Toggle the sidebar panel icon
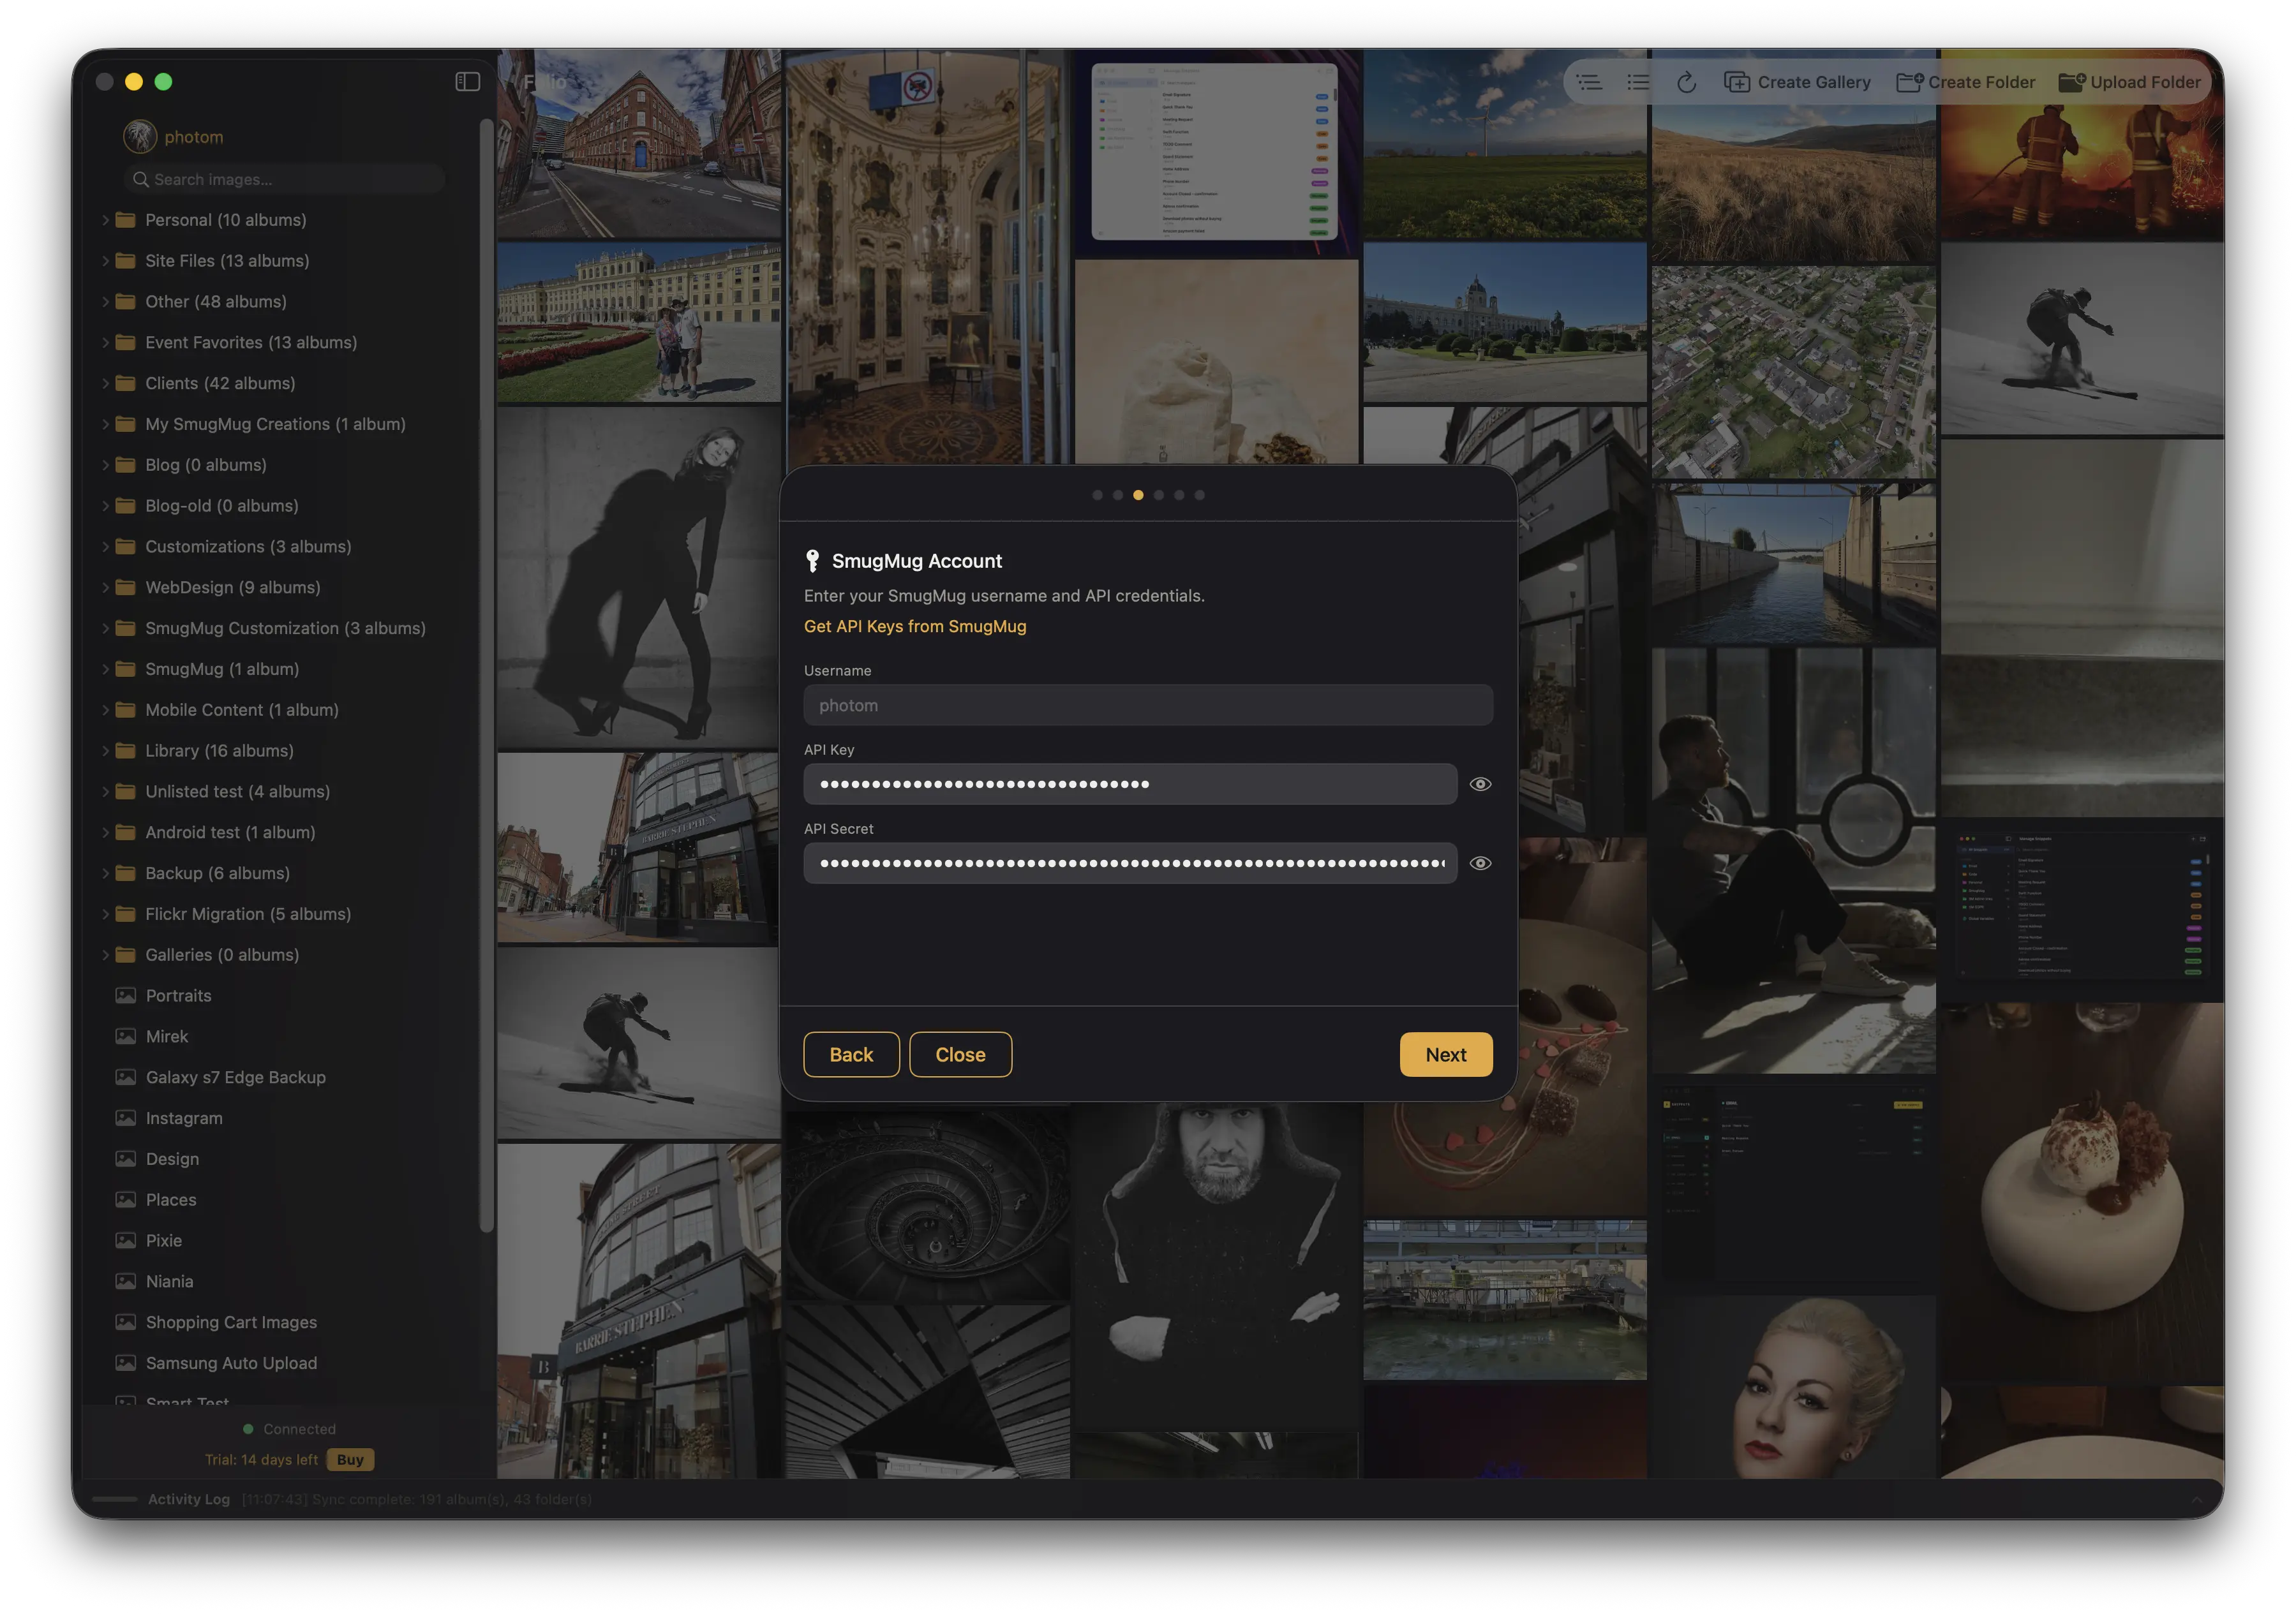 (x=467, y=82)
